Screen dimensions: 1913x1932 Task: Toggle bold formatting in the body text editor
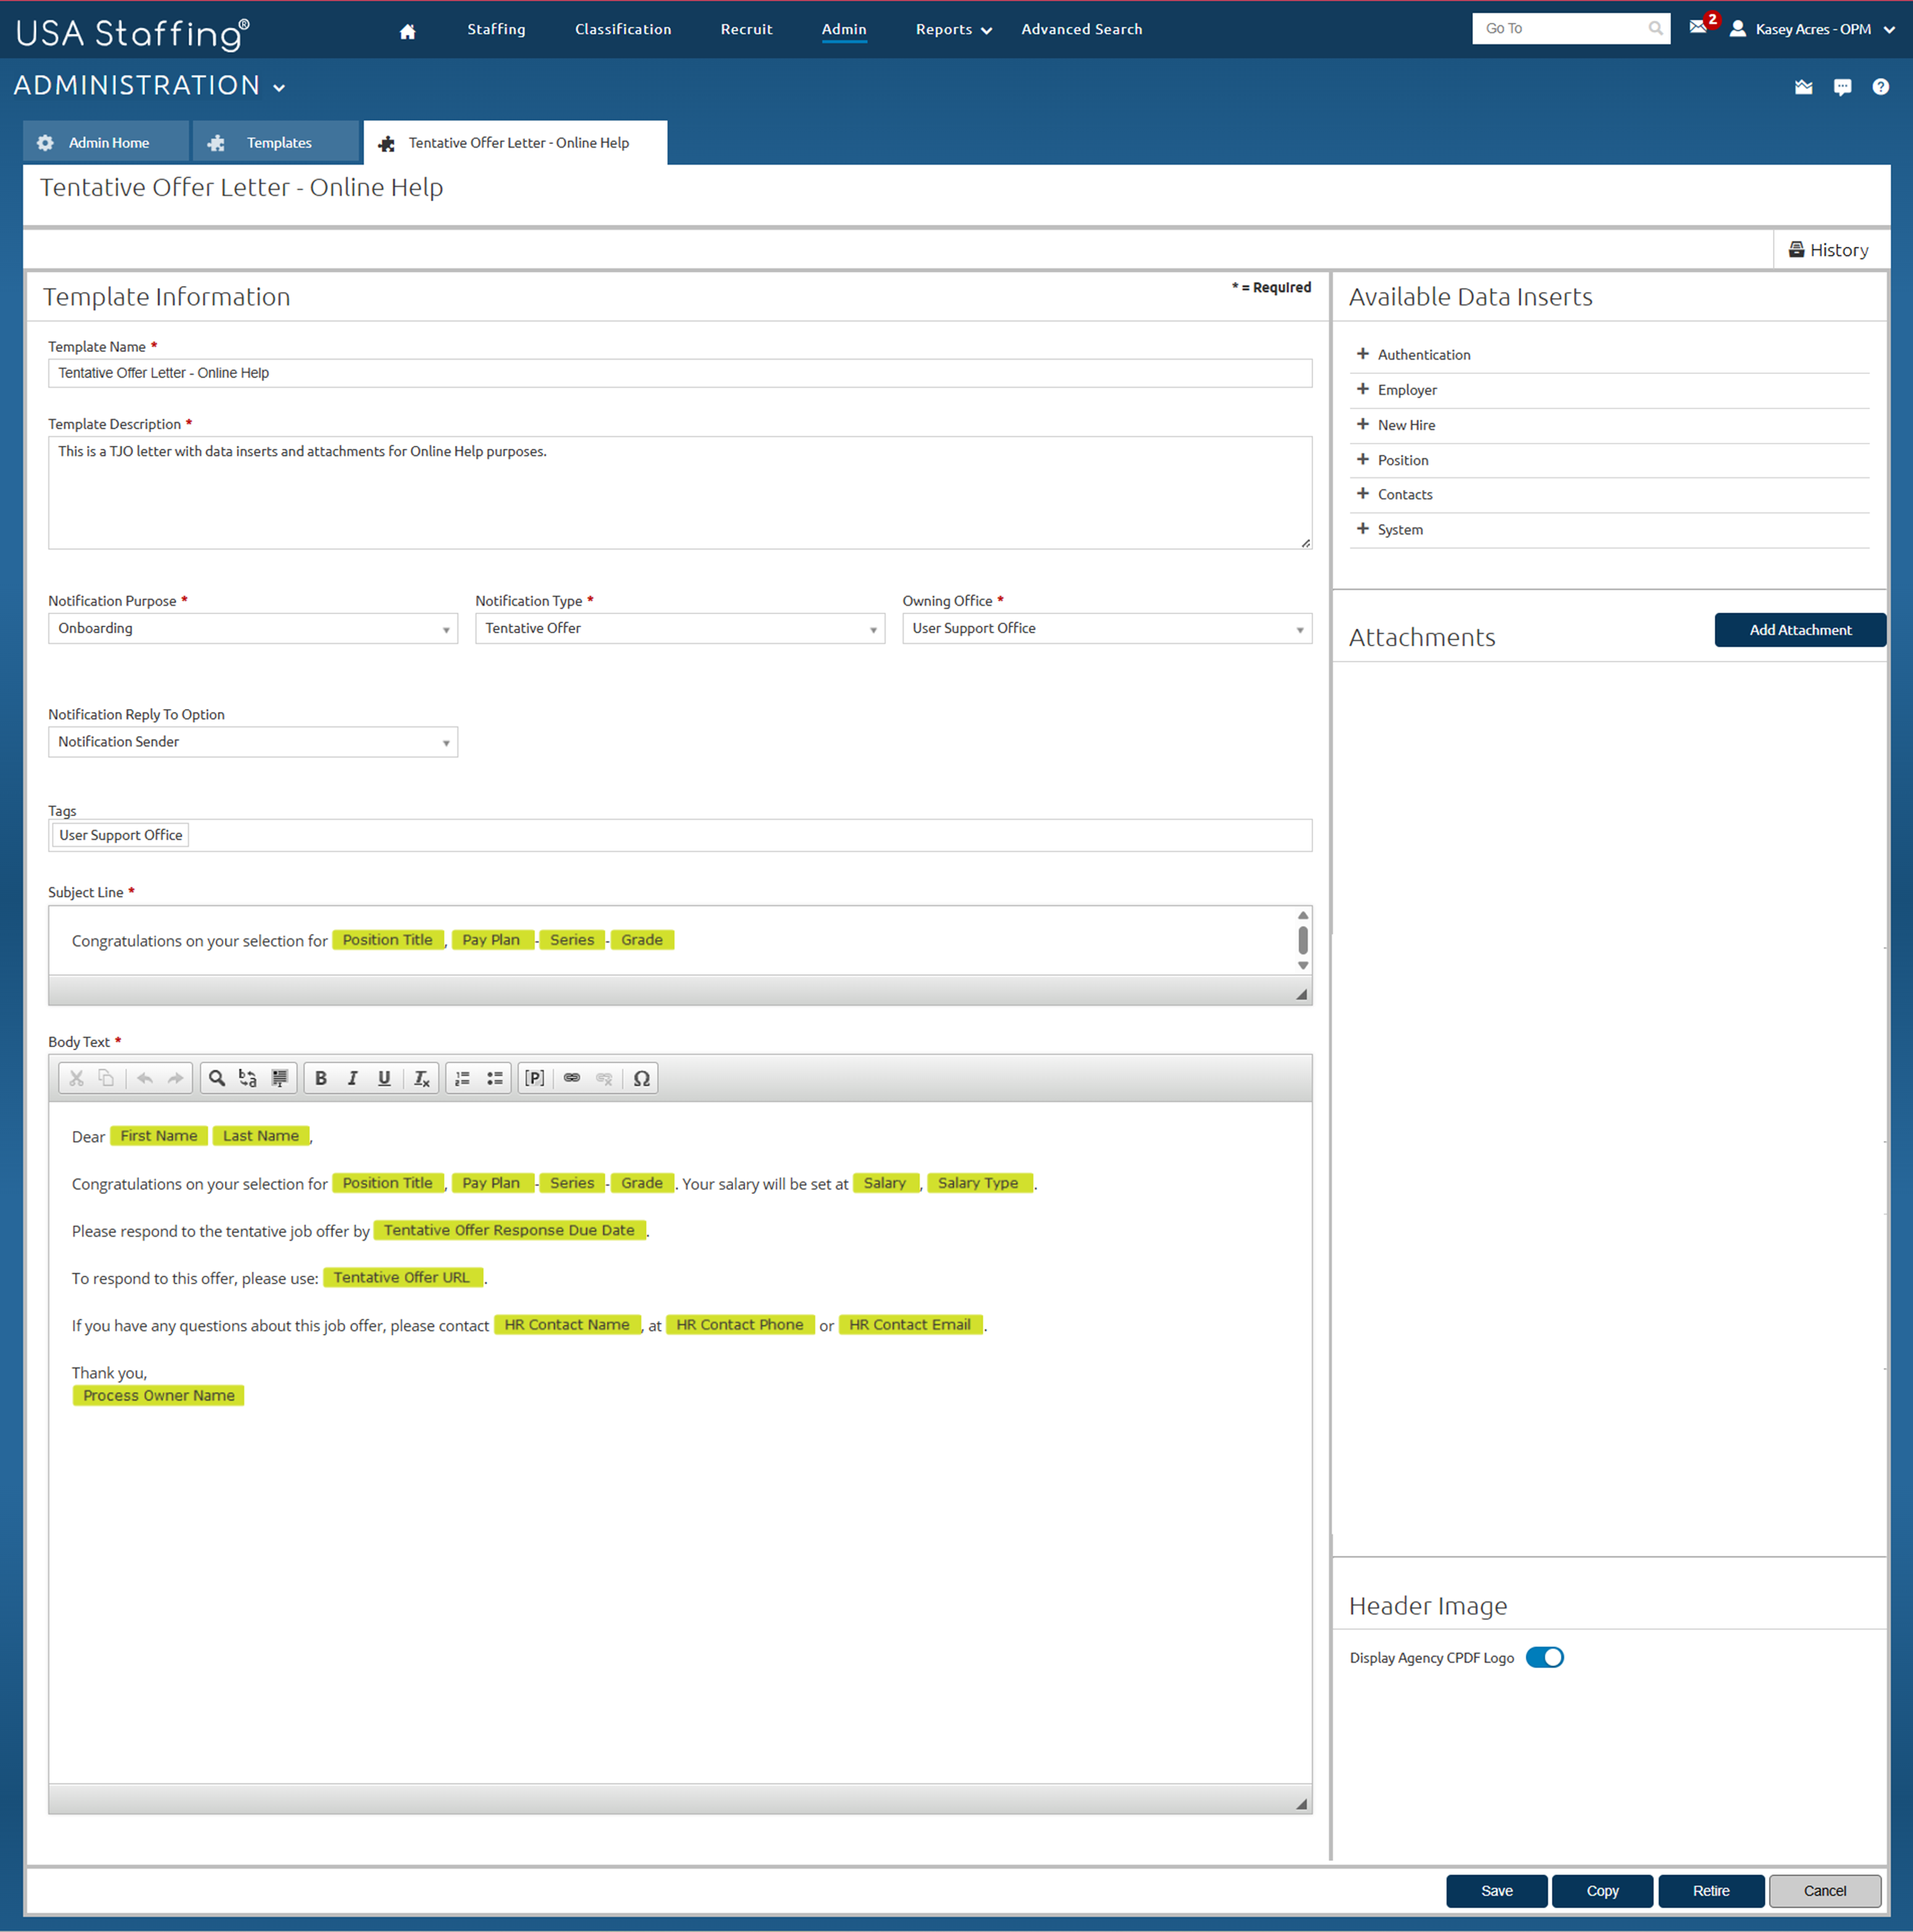click(320, 1078)
